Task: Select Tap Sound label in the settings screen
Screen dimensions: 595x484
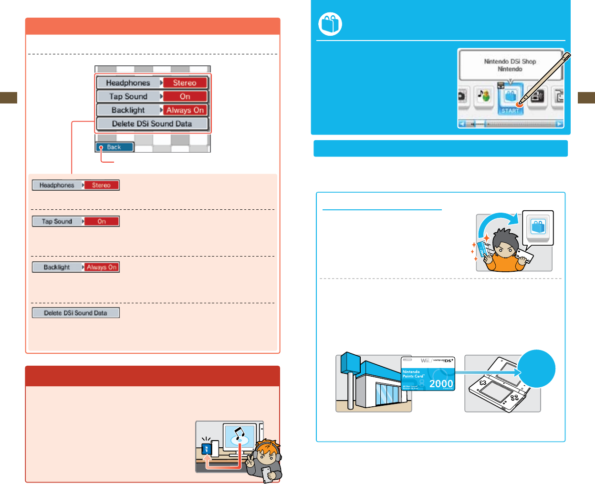Action: 128,96
